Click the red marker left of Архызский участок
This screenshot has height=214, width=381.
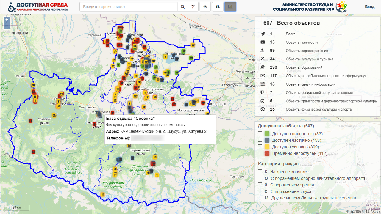[33, 152]
